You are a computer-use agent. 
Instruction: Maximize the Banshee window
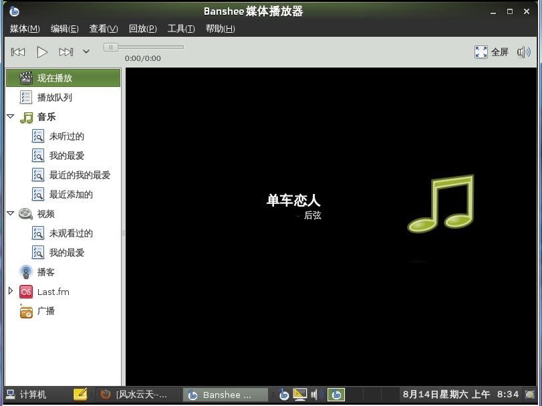coord(510,11)
